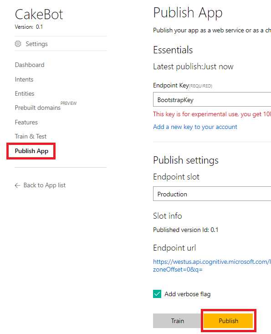The height and width of the screenshot is (334, 271).
Task: Click the Add a new key to your account link
Action: point(195,127)
